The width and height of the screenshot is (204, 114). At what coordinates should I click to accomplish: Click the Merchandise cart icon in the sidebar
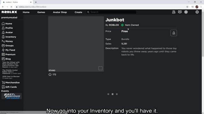(x=3, y=83)
